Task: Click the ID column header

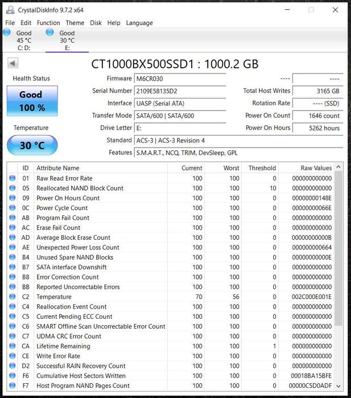Action: click(x=26, y=168)
